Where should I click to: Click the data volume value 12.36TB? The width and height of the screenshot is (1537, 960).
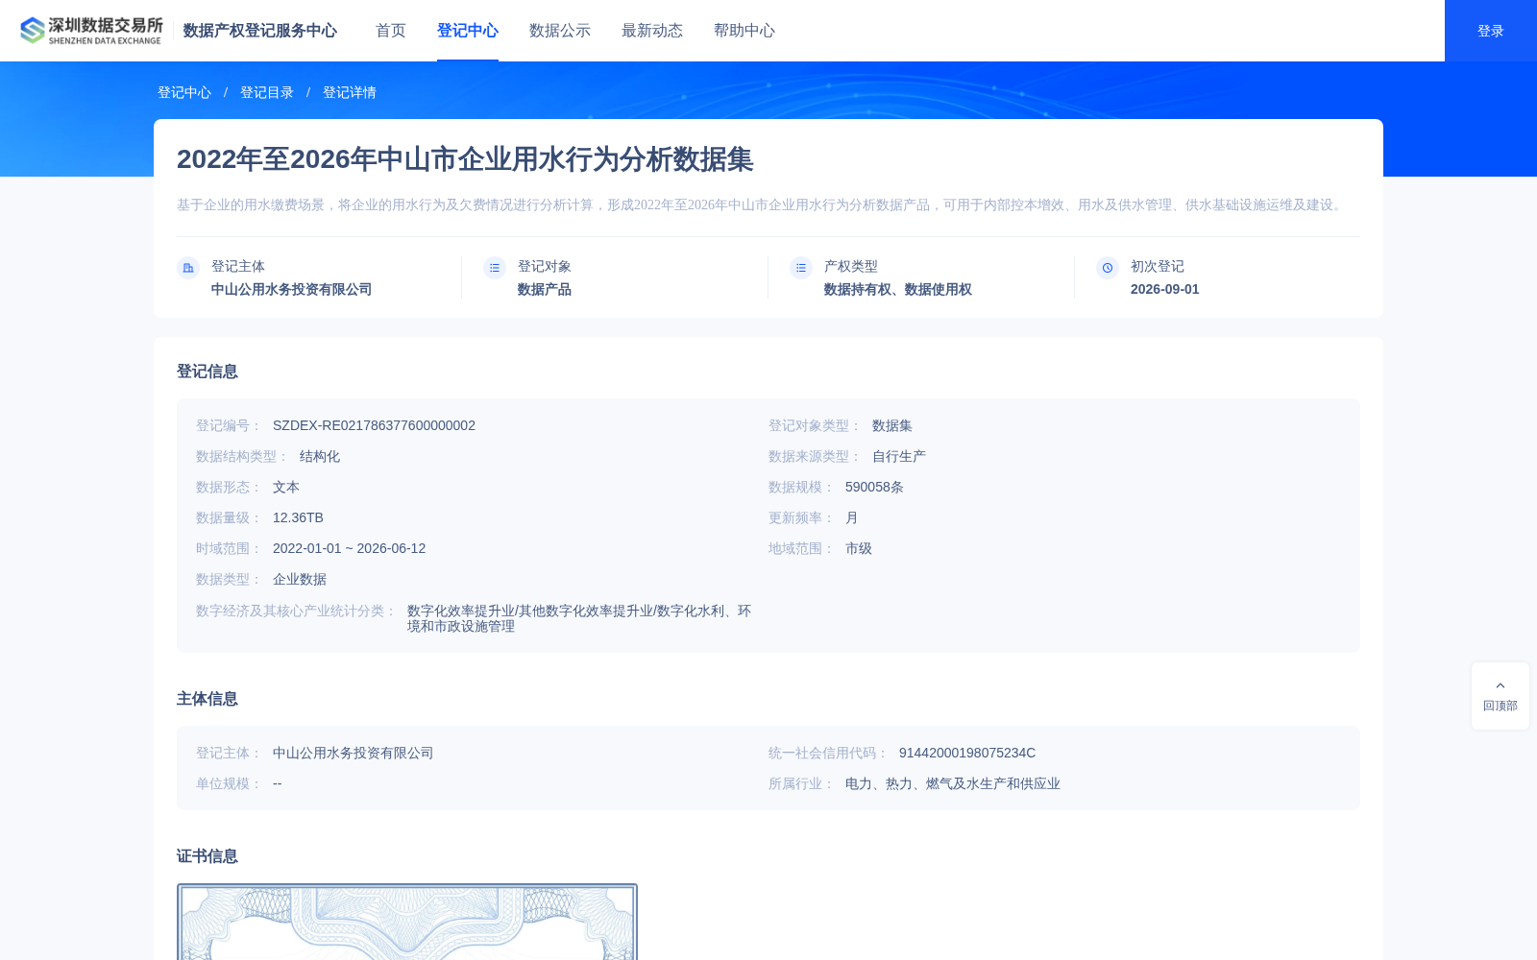(298, 517)
